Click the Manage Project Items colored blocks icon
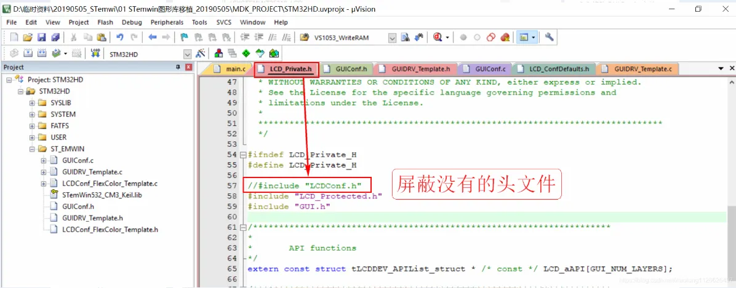 click(218, 53)
